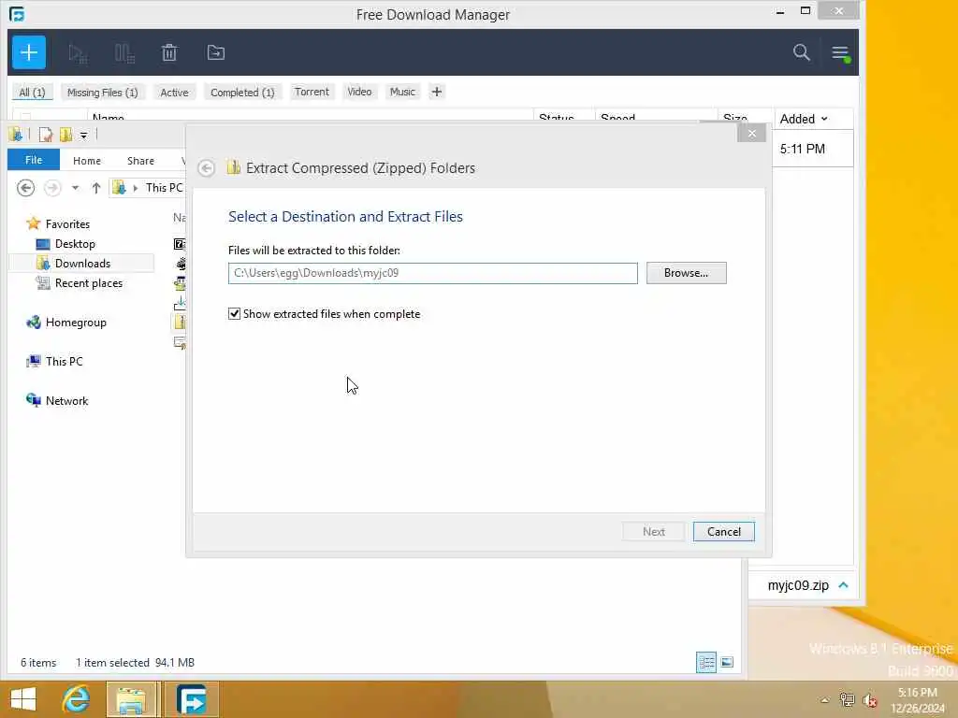
Task: Click the extraction destination path field
Action: (432, 273)
